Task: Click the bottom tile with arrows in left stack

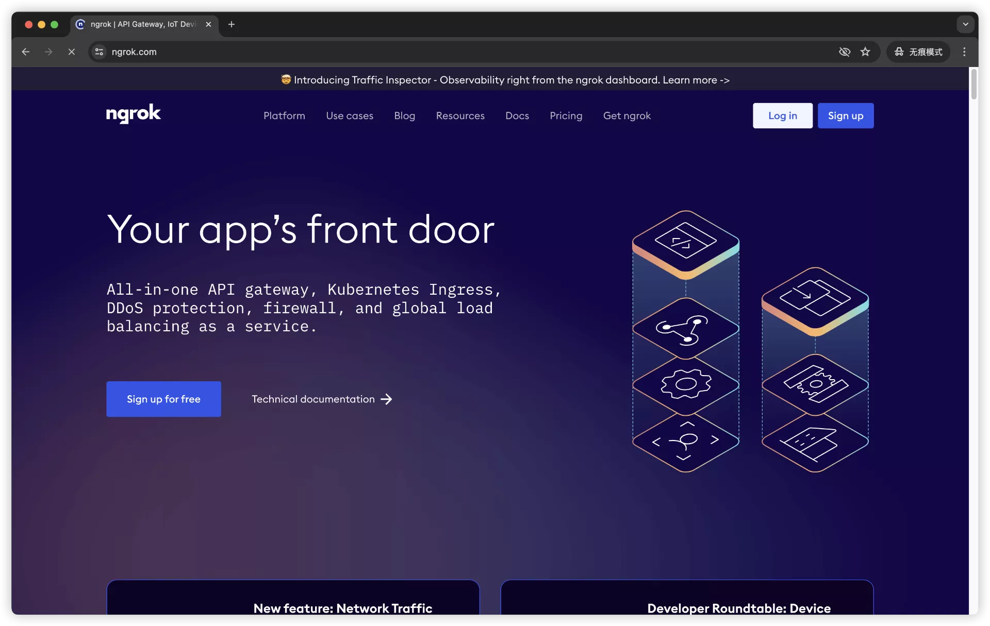Action: coord(686,441)
